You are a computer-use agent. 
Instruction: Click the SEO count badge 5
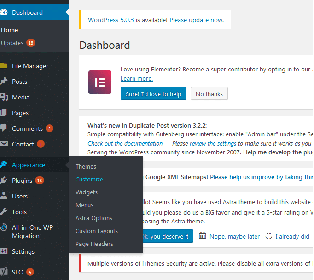coord(30,272)
